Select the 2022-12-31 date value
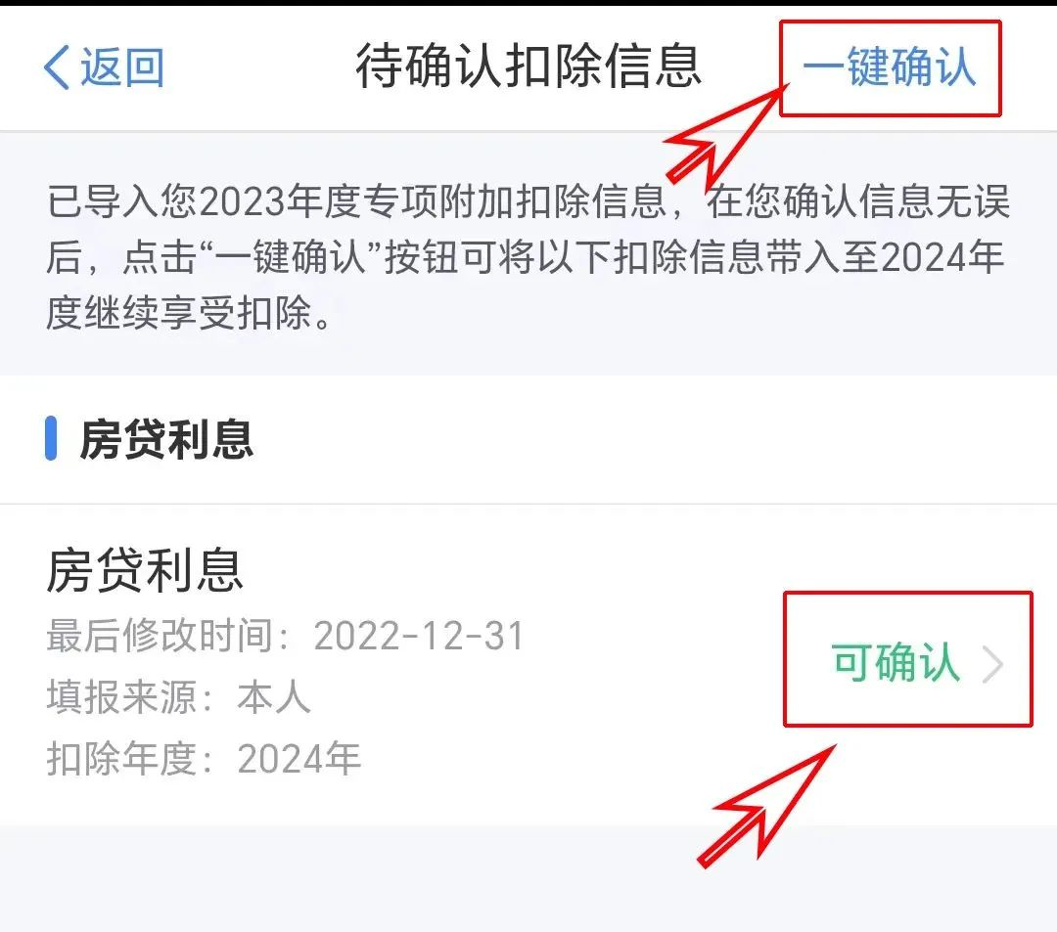1057x932 pixels. [419, 636]
